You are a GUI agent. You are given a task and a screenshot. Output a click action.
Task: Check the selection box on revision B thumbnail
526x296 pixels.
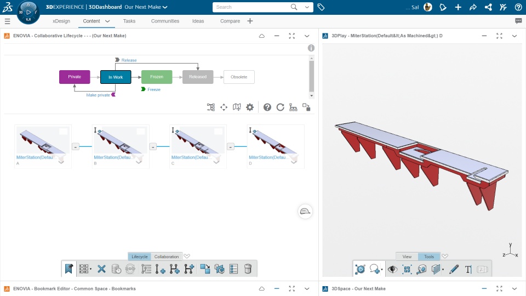coord(141,131)
